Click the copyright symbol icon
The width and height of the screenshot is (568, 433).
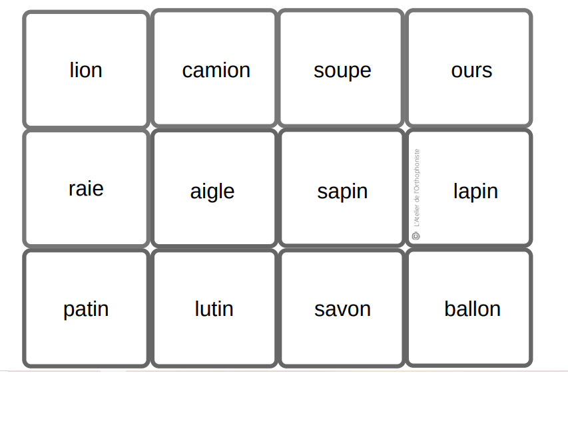pyautogui.click(x=416, y=235)
